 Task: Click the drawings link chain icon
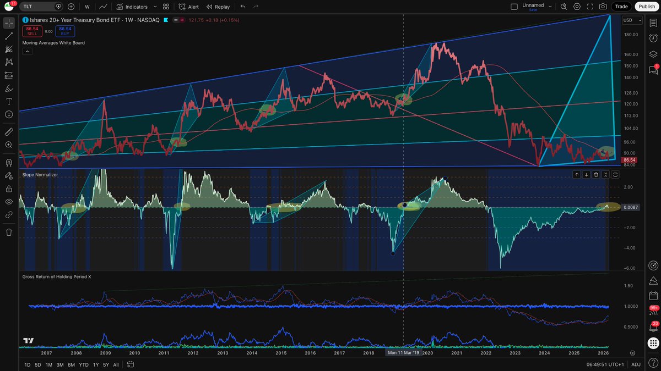coord(9,215)
